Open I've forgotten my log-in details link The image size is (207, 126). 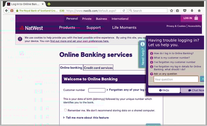point(178,68)
